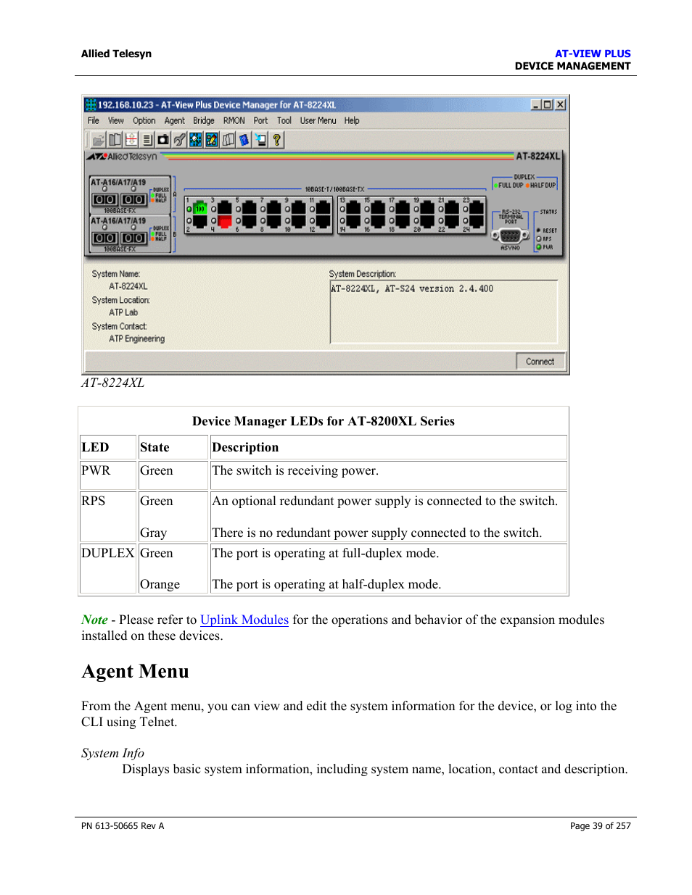Click the DUPLEX row in LED table
The height and width of the screenshot is (895, 692).
tap(324, 569)
